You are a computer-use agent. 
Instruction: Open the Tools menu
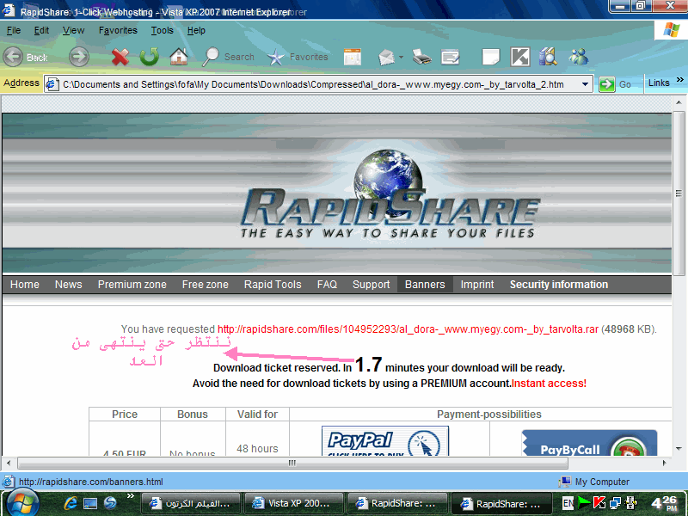click(x=163, y=30)
